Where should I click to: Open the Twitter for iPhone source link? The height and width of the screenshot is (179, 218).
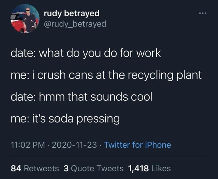point(137,145)
